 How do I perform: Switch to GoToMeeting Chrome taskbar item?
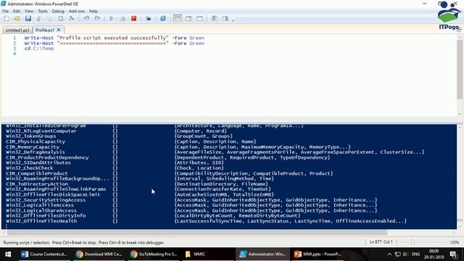[154, 254]
